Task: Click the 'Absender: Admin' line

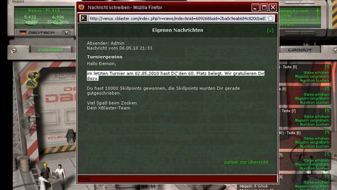Action: point(105,43)
